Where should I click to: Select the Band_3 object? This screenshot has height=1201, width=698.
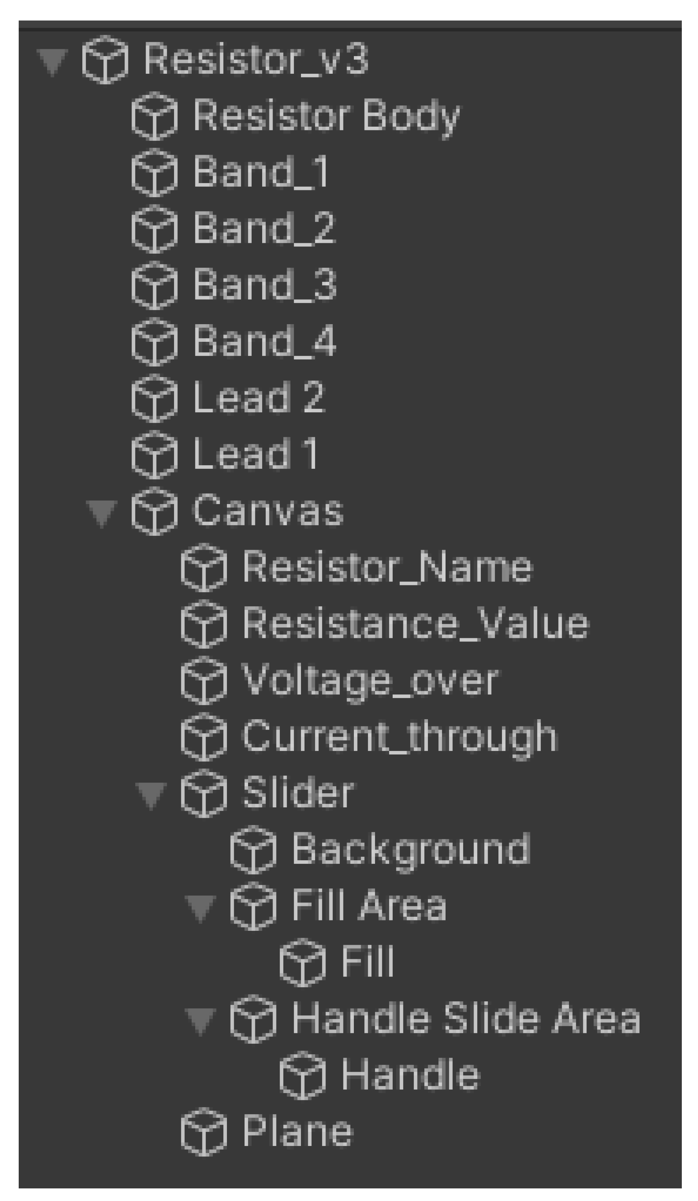(x=264, y=285)
